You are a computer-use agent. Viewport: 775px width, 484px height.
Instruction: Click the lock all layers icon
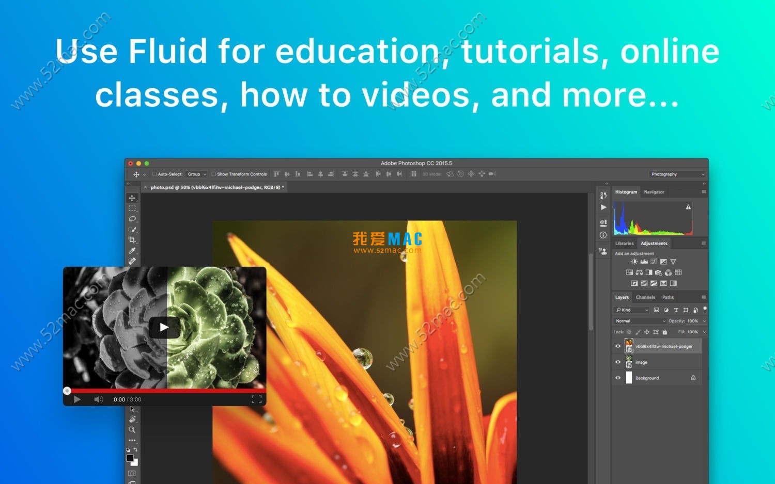665,332
